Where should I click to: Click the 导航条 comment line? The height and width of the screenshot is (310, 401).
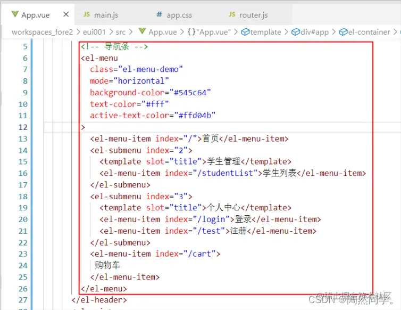coord(114,47)
